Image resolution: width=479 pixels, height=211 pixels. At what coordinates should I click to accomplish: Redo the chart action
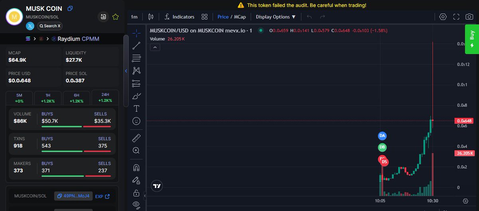tap(323, 17)
